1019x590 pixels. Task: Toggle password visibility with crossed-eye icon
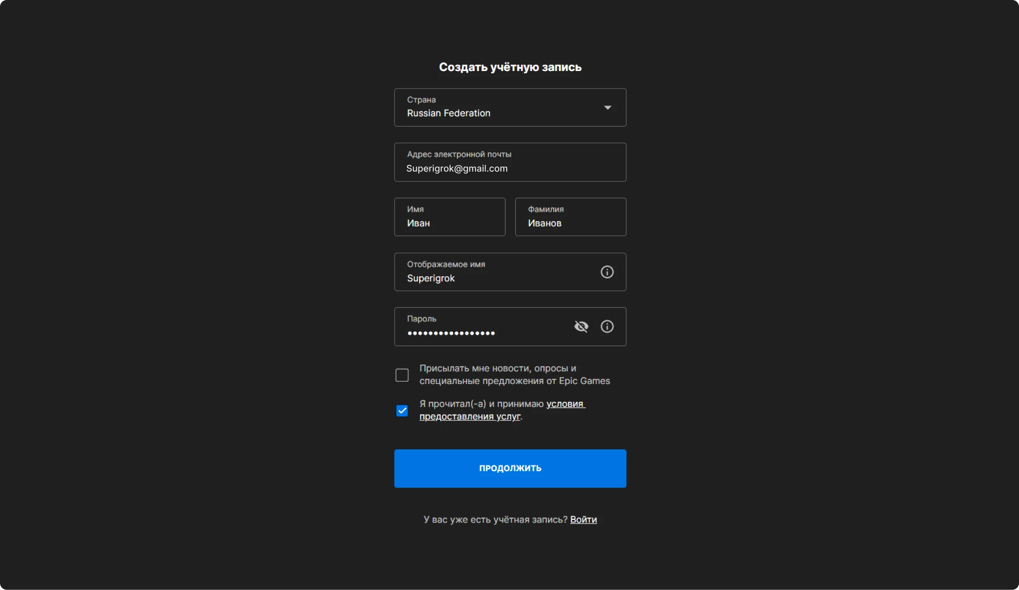point(581,327)
